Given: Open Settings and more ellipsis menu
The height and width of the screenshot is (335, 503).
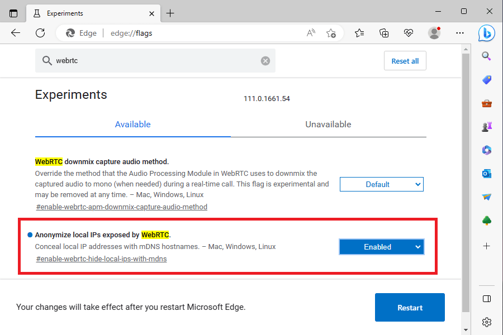Looking at the screenshot, I should 460,33.
